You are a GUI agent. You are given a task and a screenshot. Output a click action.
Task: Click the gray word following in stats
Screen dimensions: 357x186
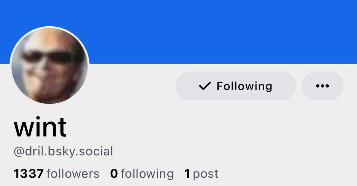[147, 174]
